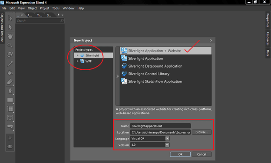271x163 pixels.
Task: Select Silverlight Application + Website template
Action: [x=165, y=51]
